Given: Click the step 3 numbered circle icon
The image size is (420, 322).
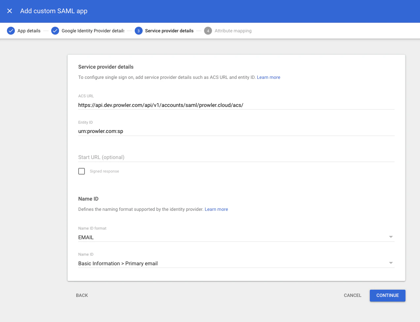Looking at the screenshot, I should pos(138,30).
